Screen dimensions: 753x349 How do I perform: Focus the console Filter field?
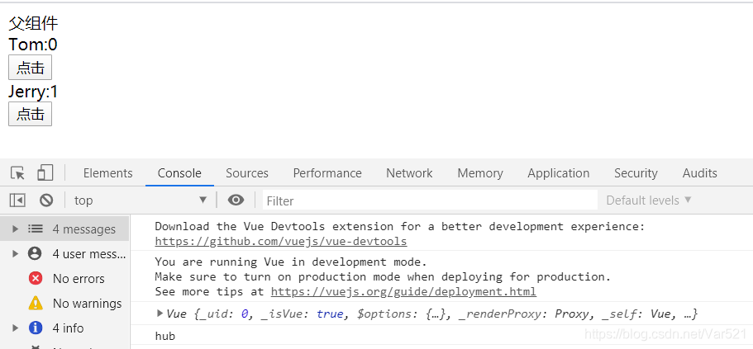pos(431,200)
